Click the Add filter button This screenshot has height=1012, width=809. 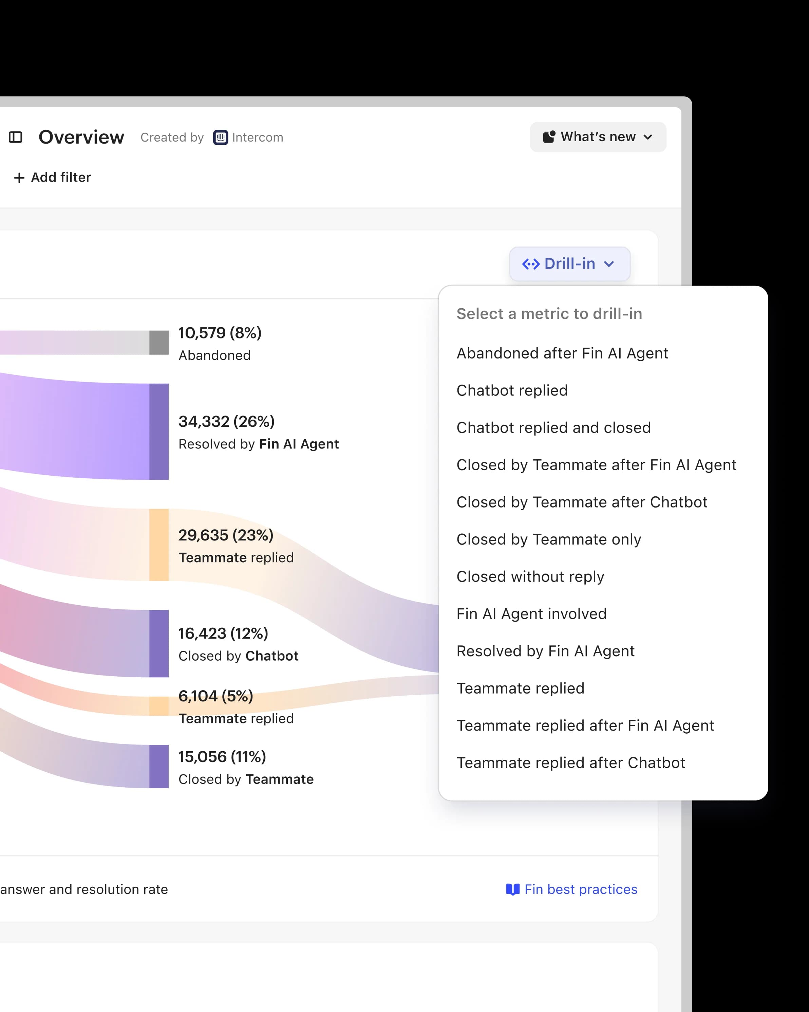point(52,178)
